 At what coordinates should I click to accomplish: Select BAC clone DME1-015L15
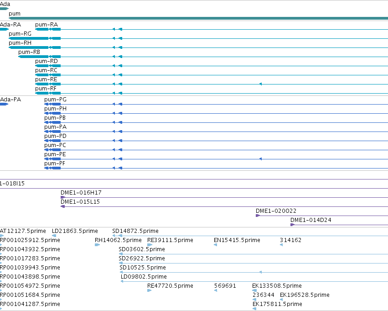pyautogui.click(x=80, y=202)
